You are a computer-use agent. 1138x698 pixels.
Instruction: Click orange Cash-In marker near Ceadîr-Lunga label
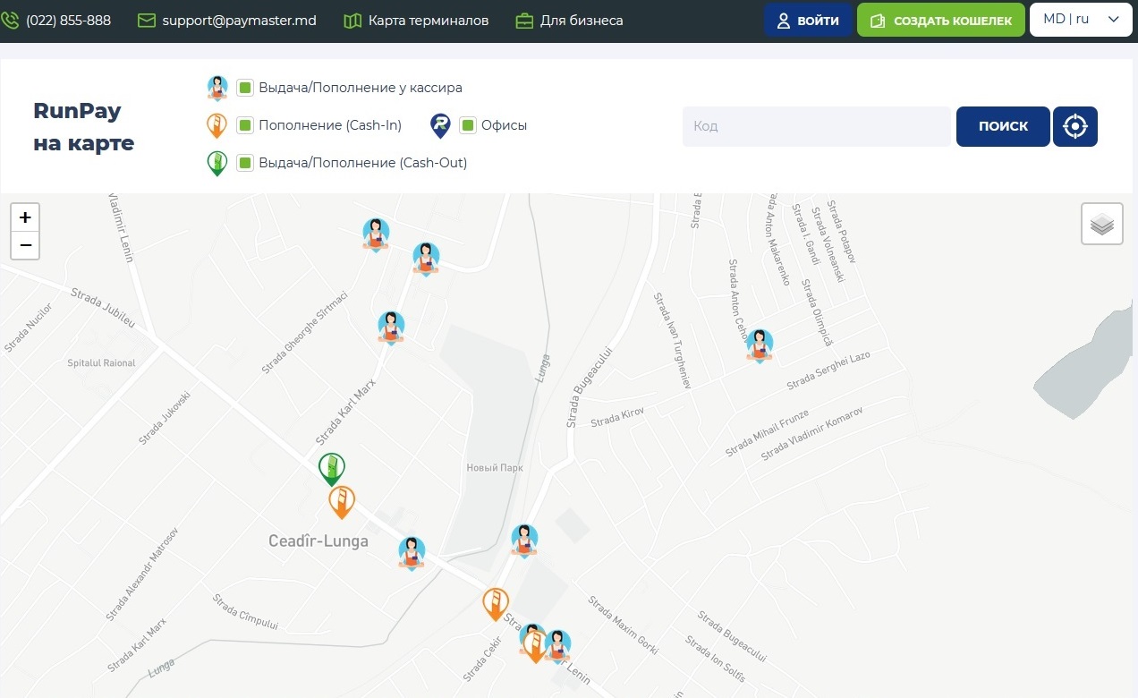click(342, 501)
